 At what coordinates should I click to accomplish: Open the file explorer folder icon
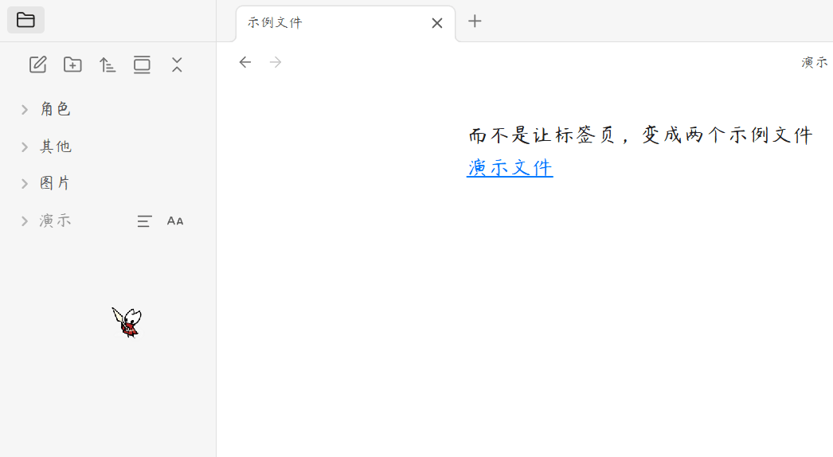coord(25,20)
